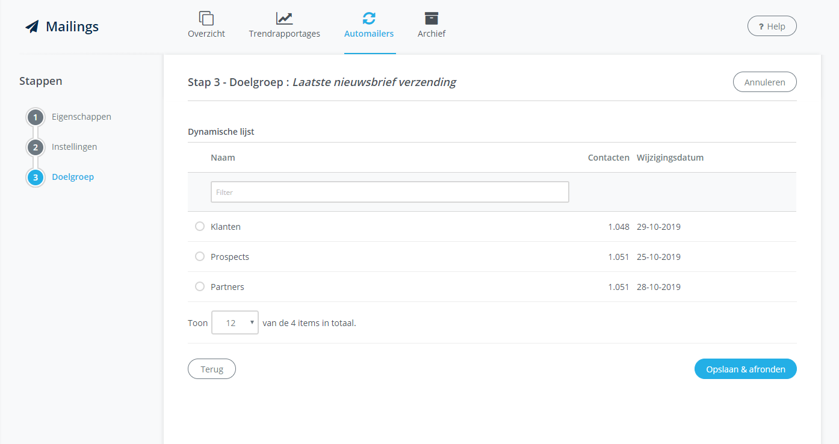The height and width of the screenshot is (444, 839).
Task: Click the Terug button
Action: [212, 369]
